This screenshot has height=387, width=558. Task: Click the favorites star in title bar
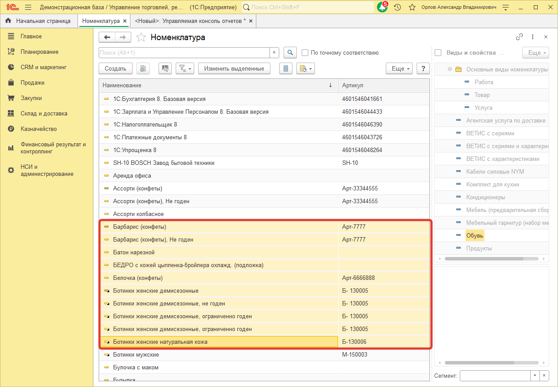(x=412, y=7)
